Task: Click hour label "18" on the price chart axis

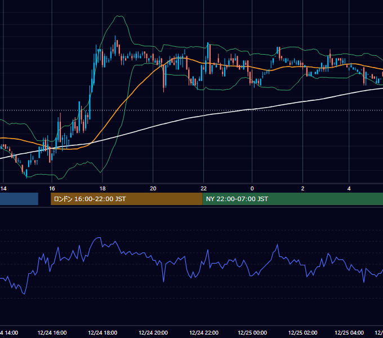Action: [x=103, y=188]
